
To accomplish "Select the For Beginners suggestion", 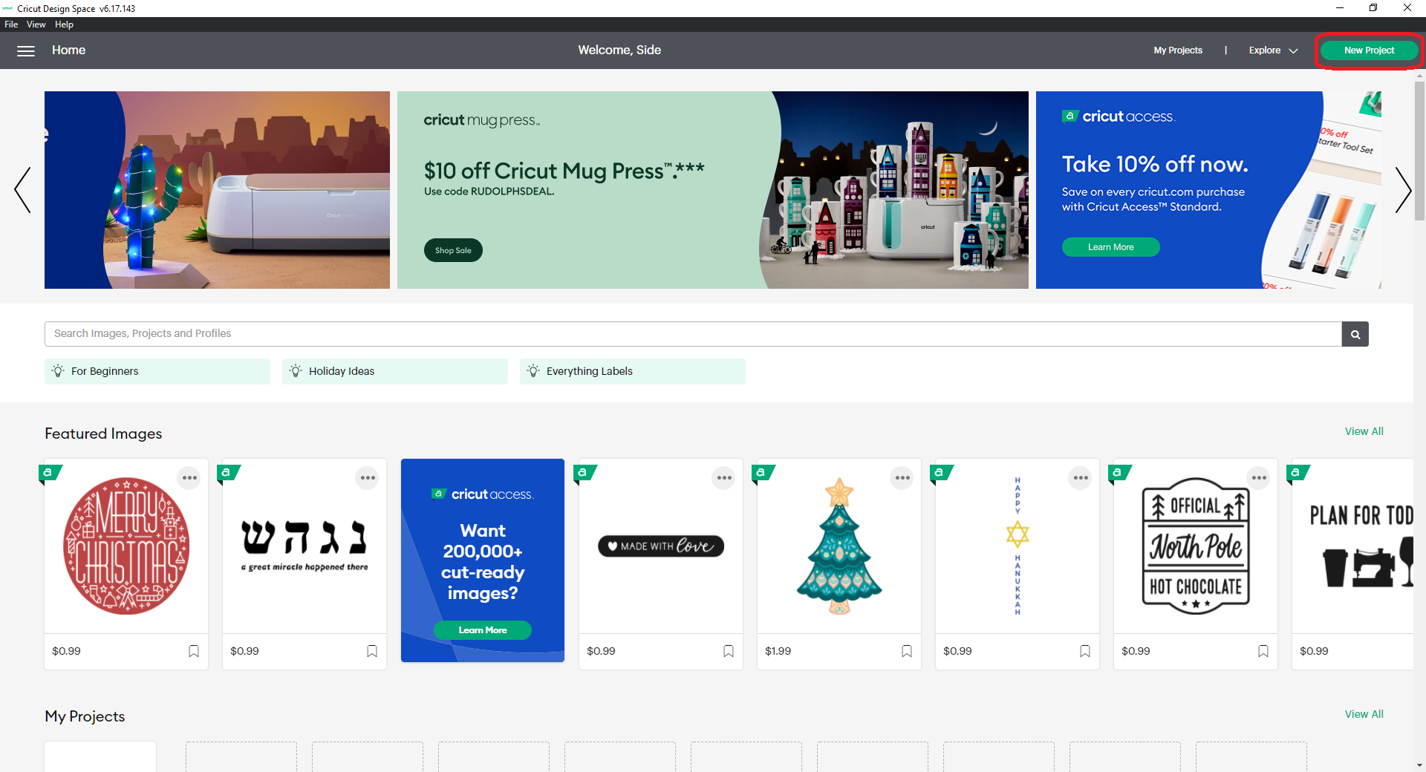I will pos(157,371).
